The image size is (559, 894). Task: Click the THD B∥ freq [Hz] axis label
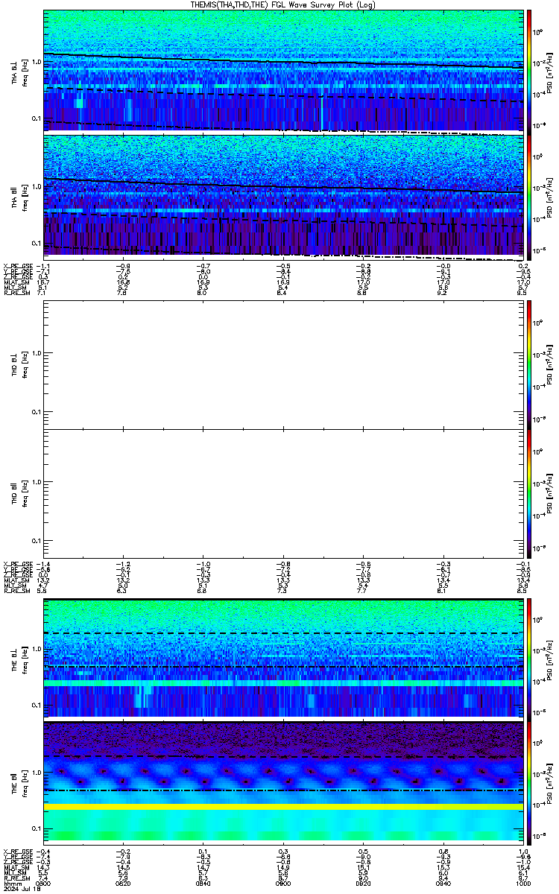[25, 493]
